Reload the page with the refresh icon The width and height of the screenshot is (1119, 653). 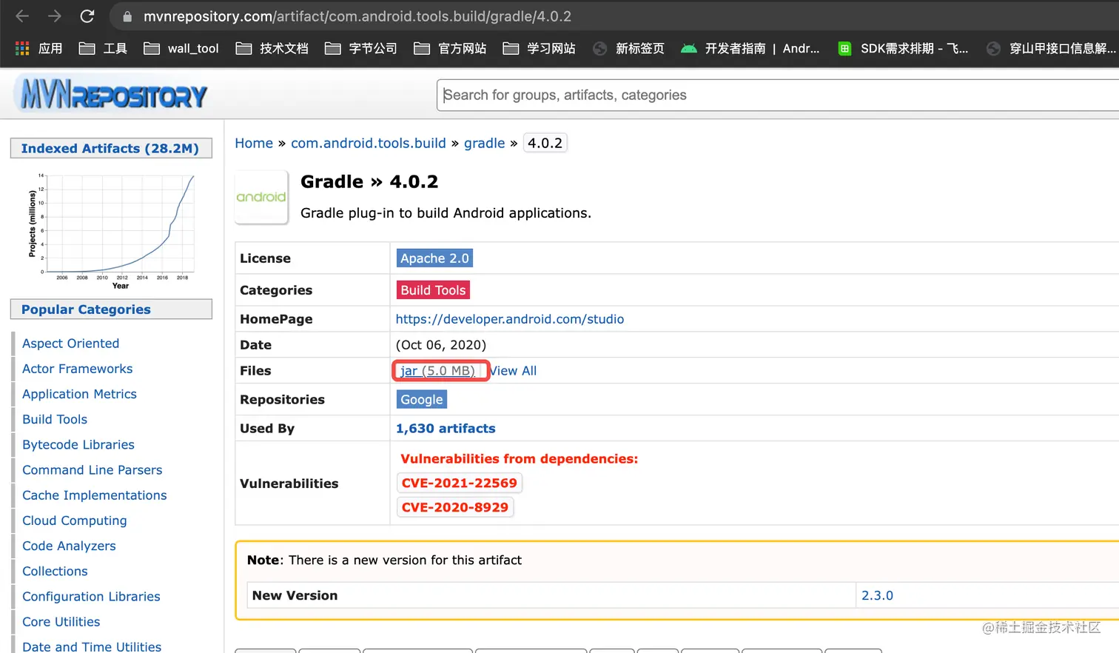[x=87, y=16]
